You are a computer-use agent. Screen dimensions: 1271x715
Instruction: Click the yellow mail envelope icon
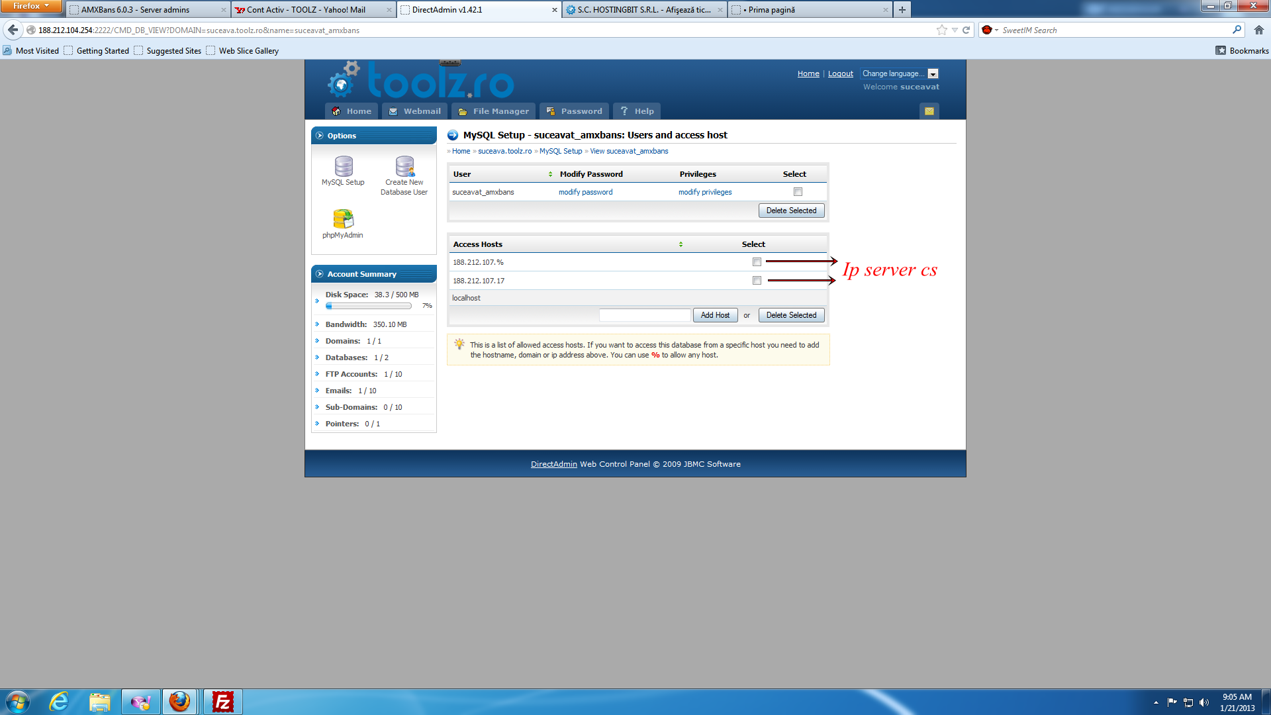929,111
